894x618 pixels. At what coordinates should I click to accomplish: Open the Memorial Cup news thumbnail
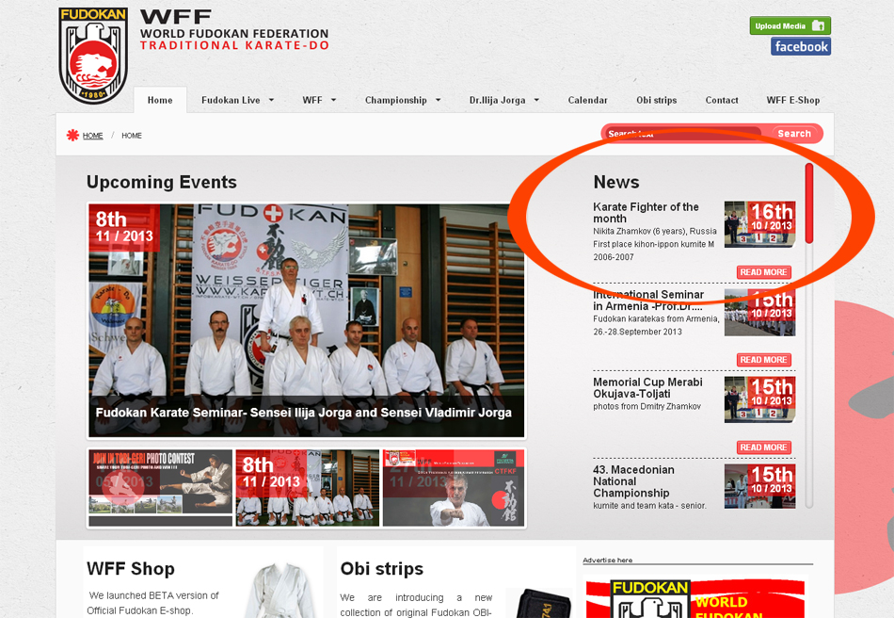[759, 399]
